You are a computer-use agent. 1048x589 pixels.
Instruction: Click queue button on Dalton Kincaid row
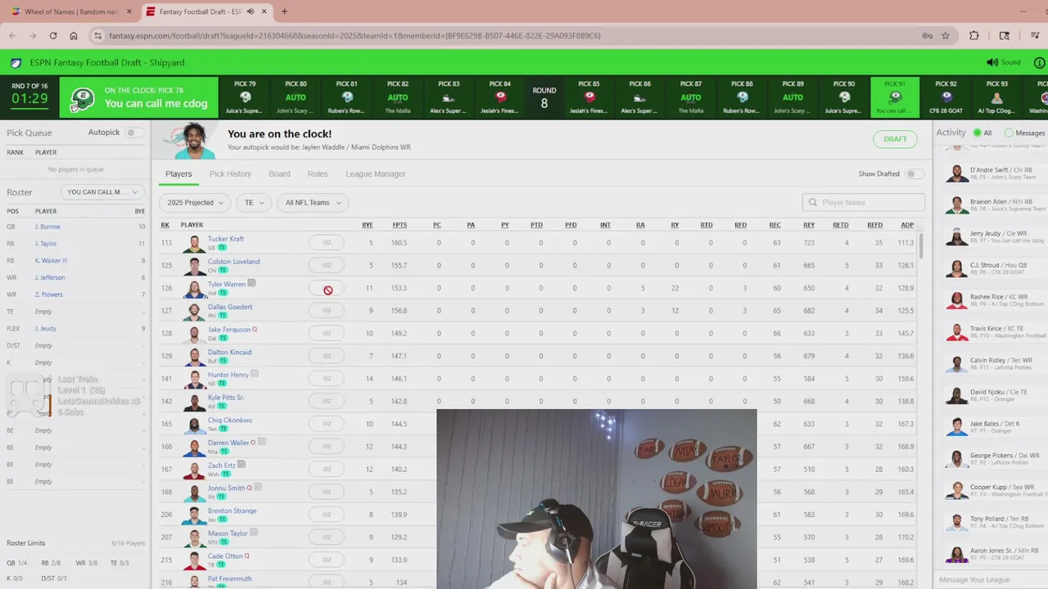tap(326, 356)
